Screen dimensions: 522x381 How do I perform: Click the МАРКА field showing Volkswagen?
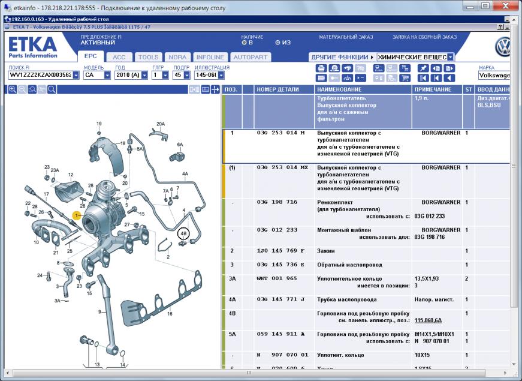coord(494,76)
